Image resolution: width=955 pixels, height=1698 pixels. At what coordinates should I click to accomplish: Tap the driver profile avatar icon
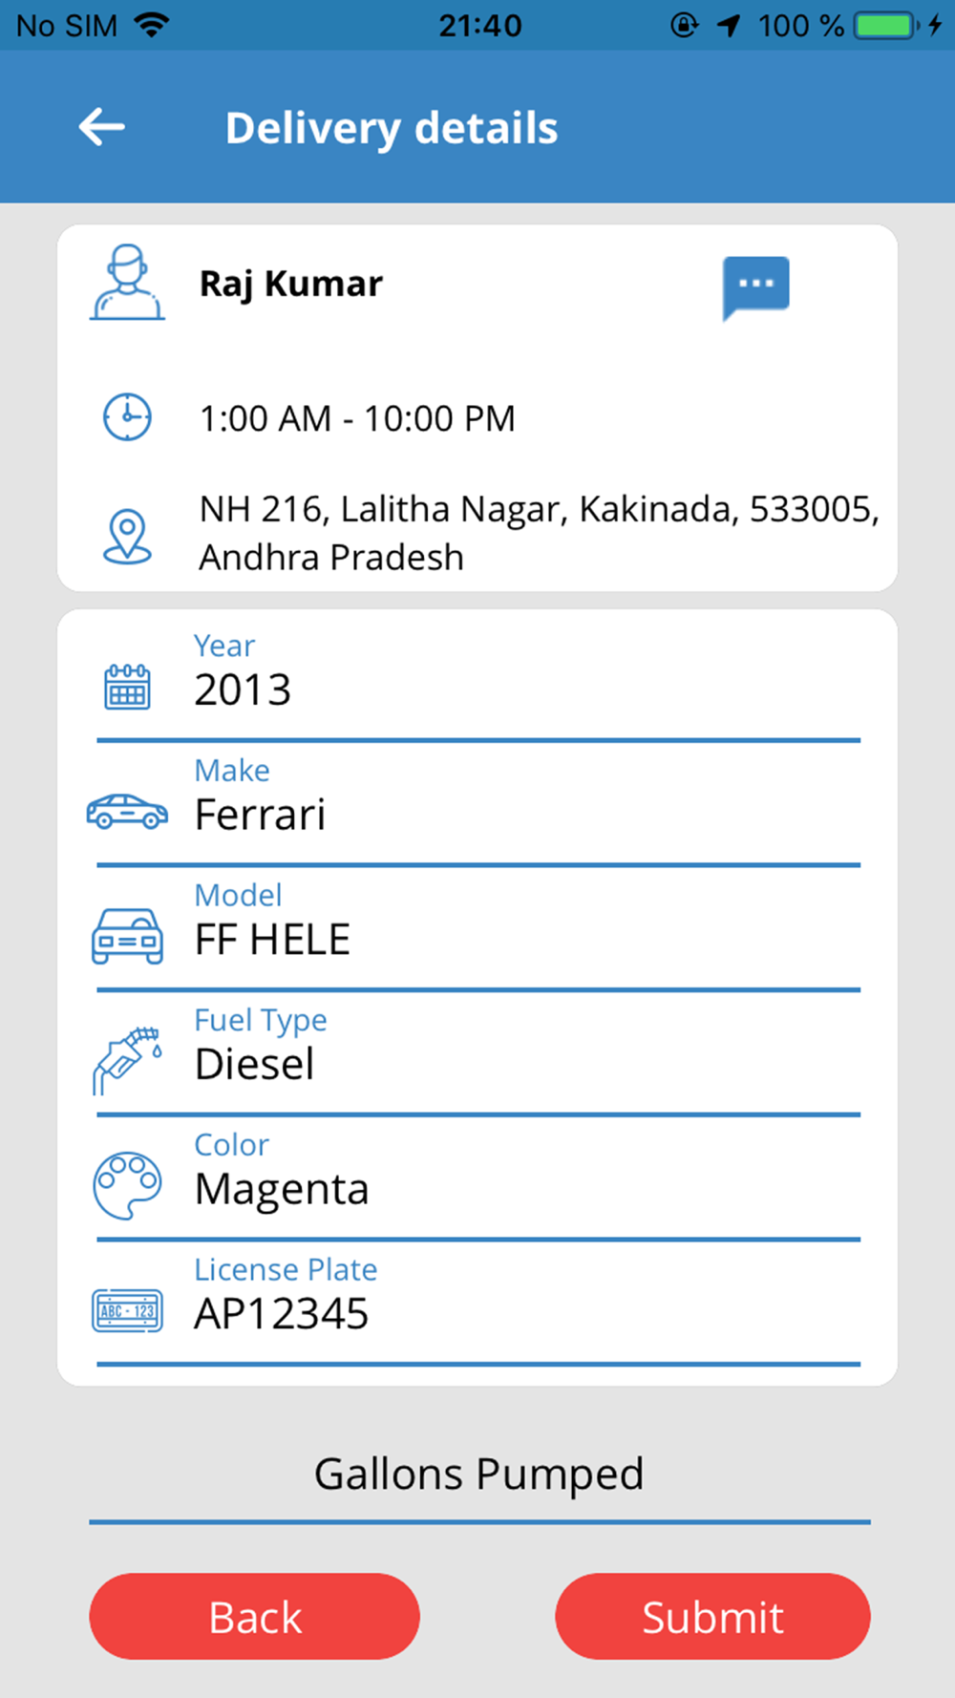click(x=127, y=283)
